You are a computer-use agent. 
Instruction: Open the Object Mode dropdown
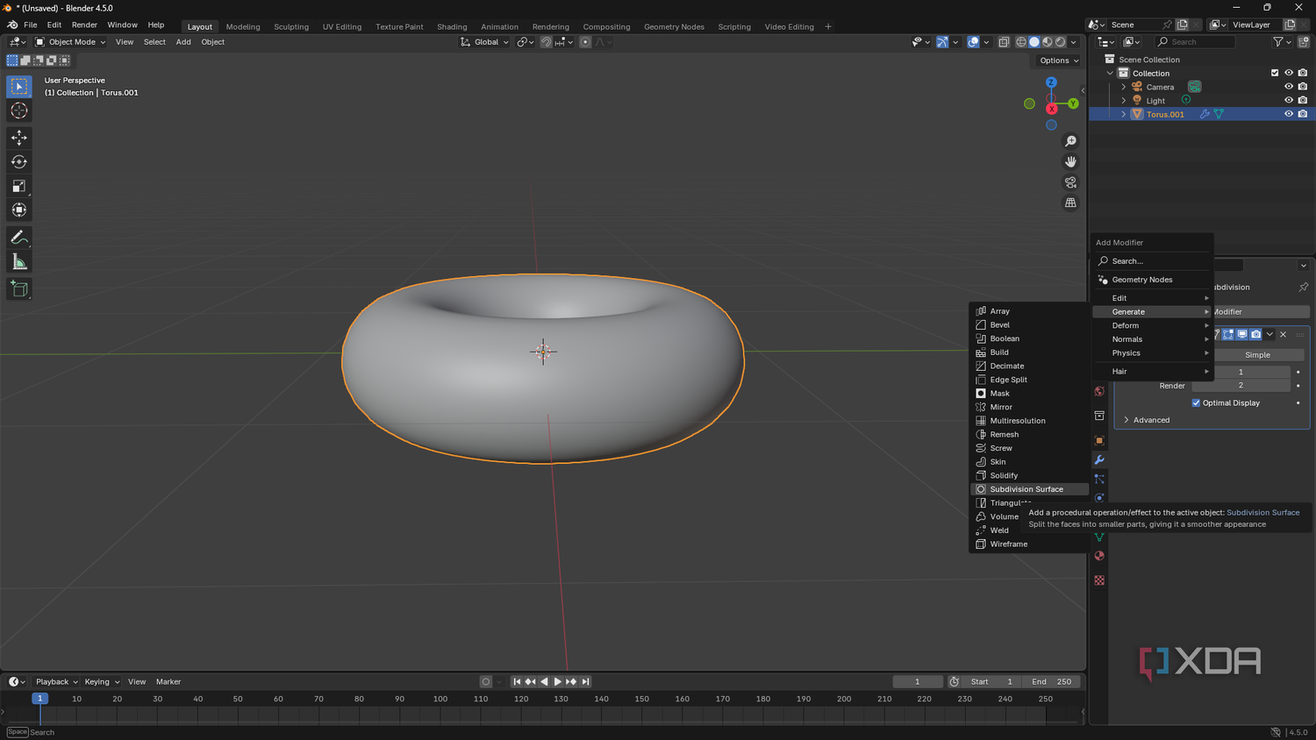tap(70, 42)
